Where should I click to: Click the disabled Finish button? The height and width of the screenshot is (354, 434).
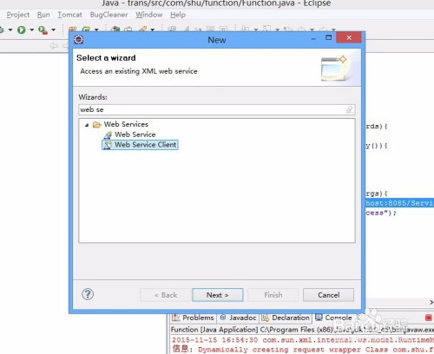click(273, 295)
